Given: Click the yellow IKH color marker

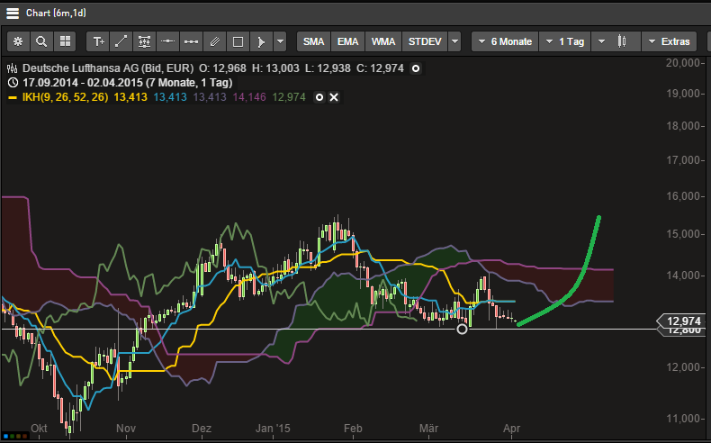Looking at the screenshot, I should [x=13, y=97].
